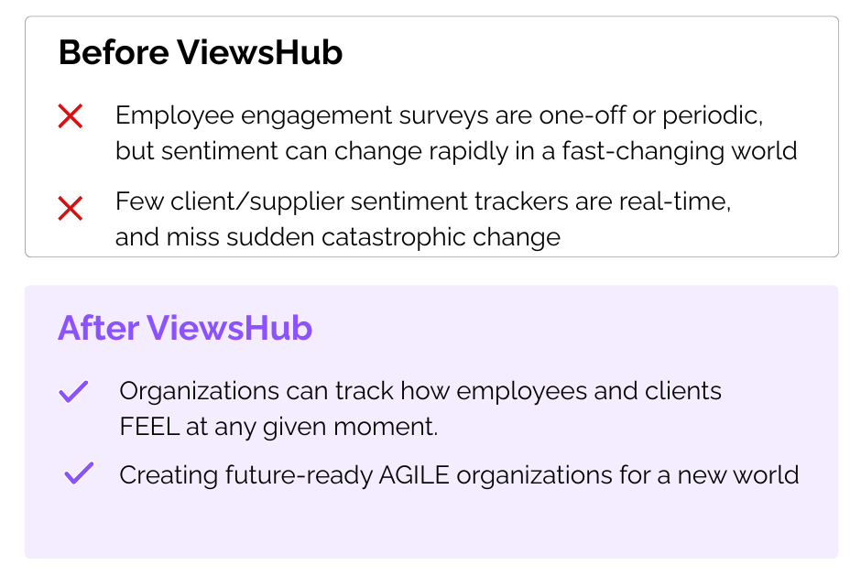Image resolution: width=861 pixels, height=587 pixels.
Task: Click text about client/supplier sentiment trackers
Action: coord(423,201)
